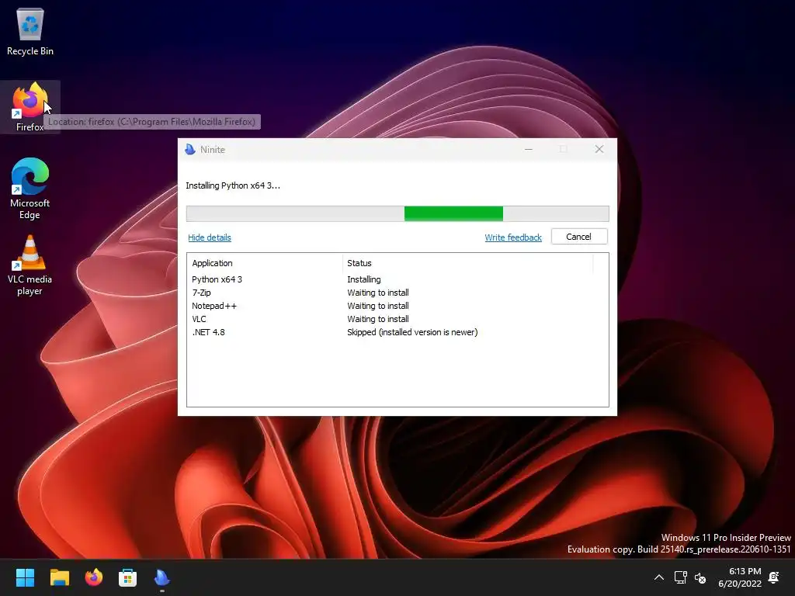Image resolution: width=795 pixels, height=596 pixels.
Task: Open the Write feedback link
Action: [x=513, y=237]
